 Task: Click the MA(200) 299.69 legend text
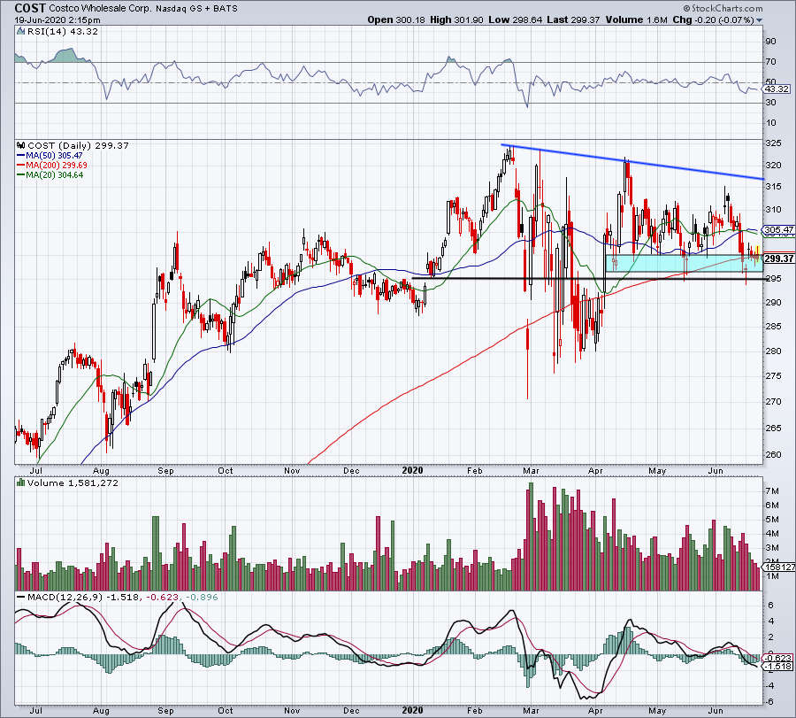click(57, 166)
